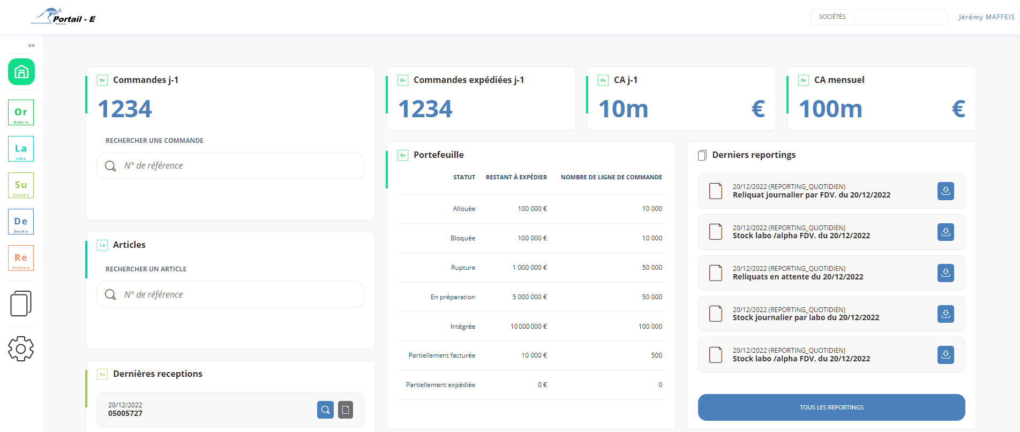1020x432 pixels.
Task: Expand the sidebar with double chevron
Action: click(32, 46)
